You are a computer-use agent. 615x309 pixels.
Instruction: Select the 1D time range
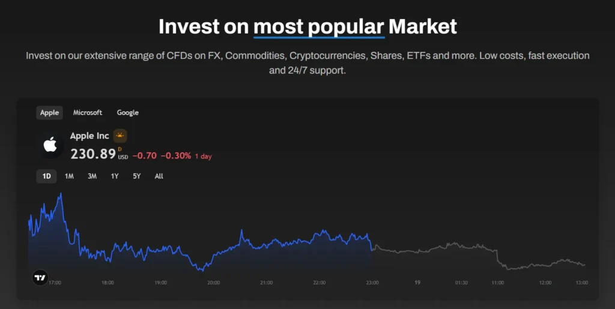point(46,176)
